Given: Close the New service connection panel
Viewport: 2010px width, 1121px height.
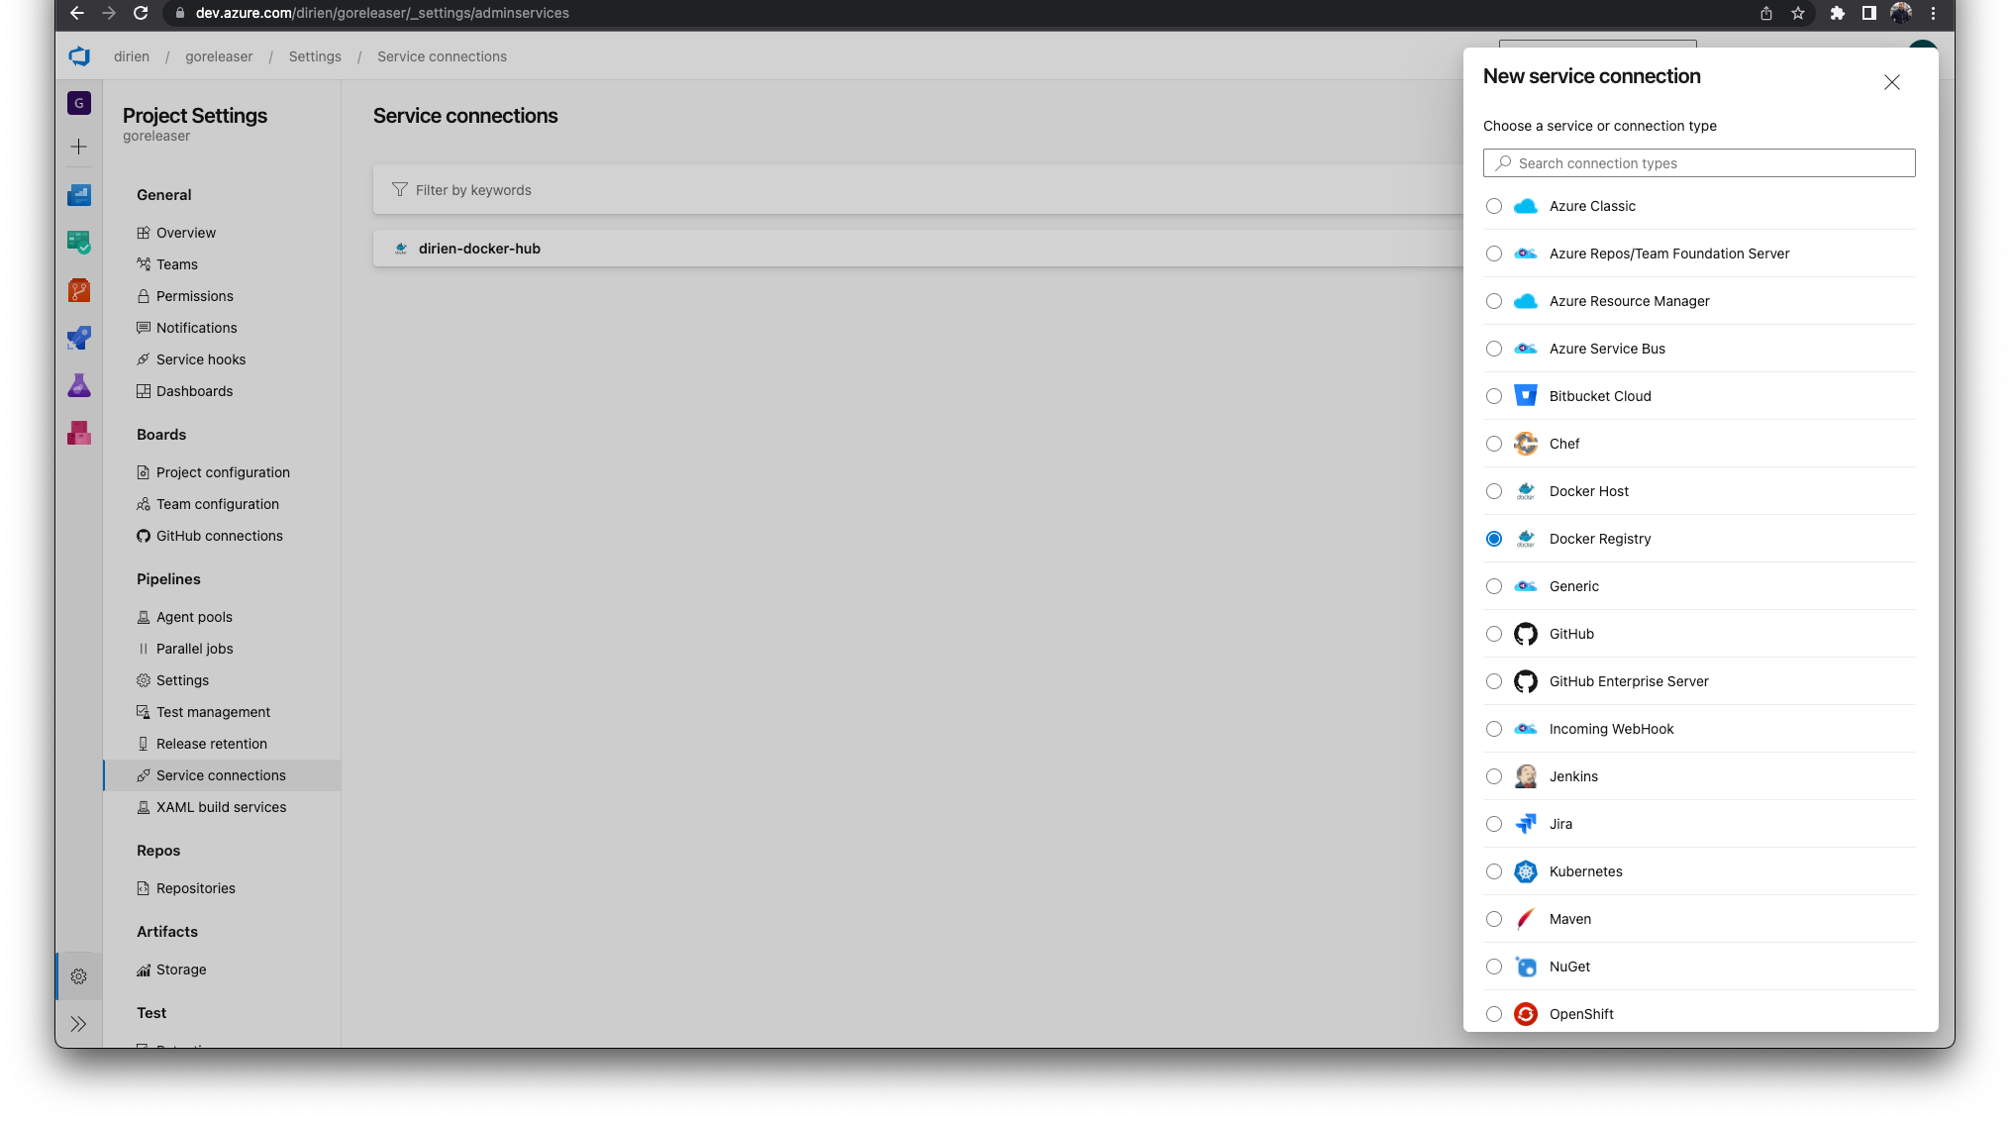Looking at the screenshot, I should pyautogui.click(x=1892, y=82).
